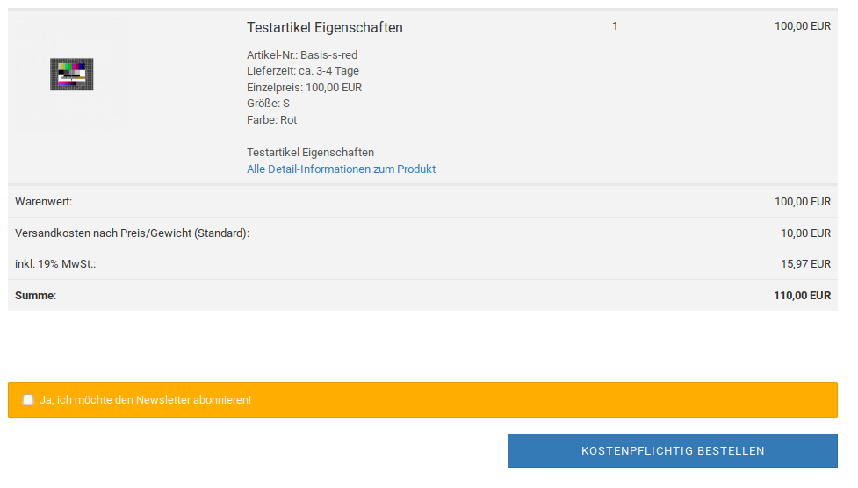Click the Warenwert row label
The image size is (858, 488).
click(44, 202)
